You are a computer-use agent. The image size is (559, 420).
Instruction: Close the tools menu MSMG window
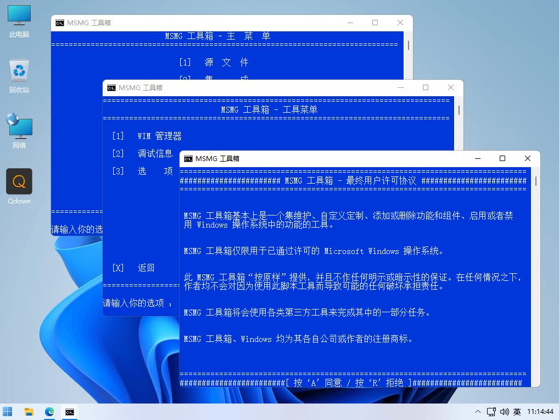[x=451, y=87]
